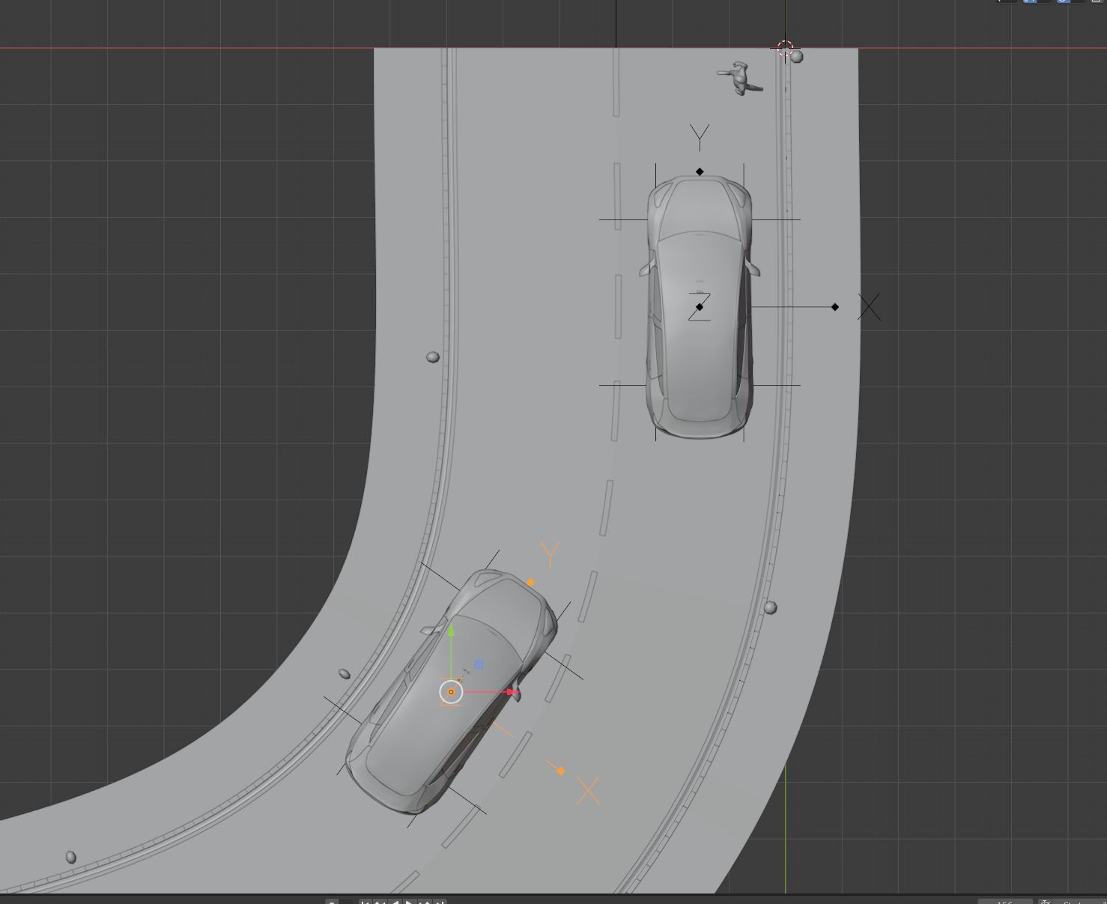Select the sphere next to the 3D cursor
Viewport: 1107px width, 904px height.
pos(798,57)
